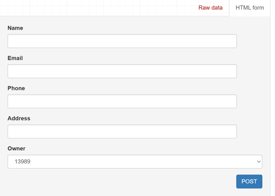The width and height of the screenshot is (275, 196).
Task: Focus the Email input box
Action: (x=122, y=71)
